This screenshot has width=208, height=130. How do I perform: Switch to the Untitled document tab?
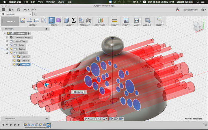point(16,14)
